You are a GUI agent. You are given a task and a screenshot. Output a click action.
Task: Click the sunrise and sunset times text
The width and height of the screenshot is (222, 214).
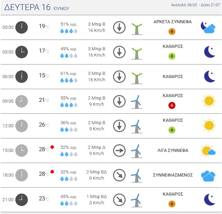tap(196, 5)
